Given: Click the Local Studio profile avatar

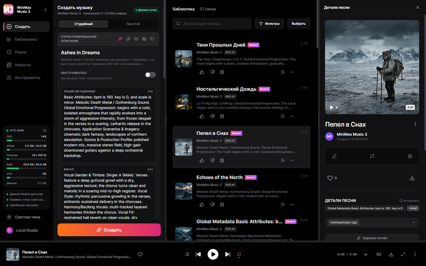Looking at the screenshot, I should [x=10, y=230].
